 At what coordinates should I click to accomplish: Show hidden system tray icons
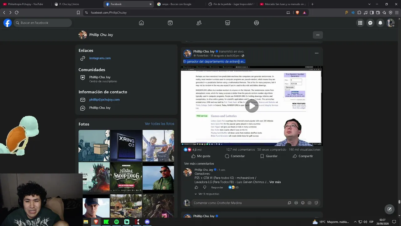pos(355,222)
